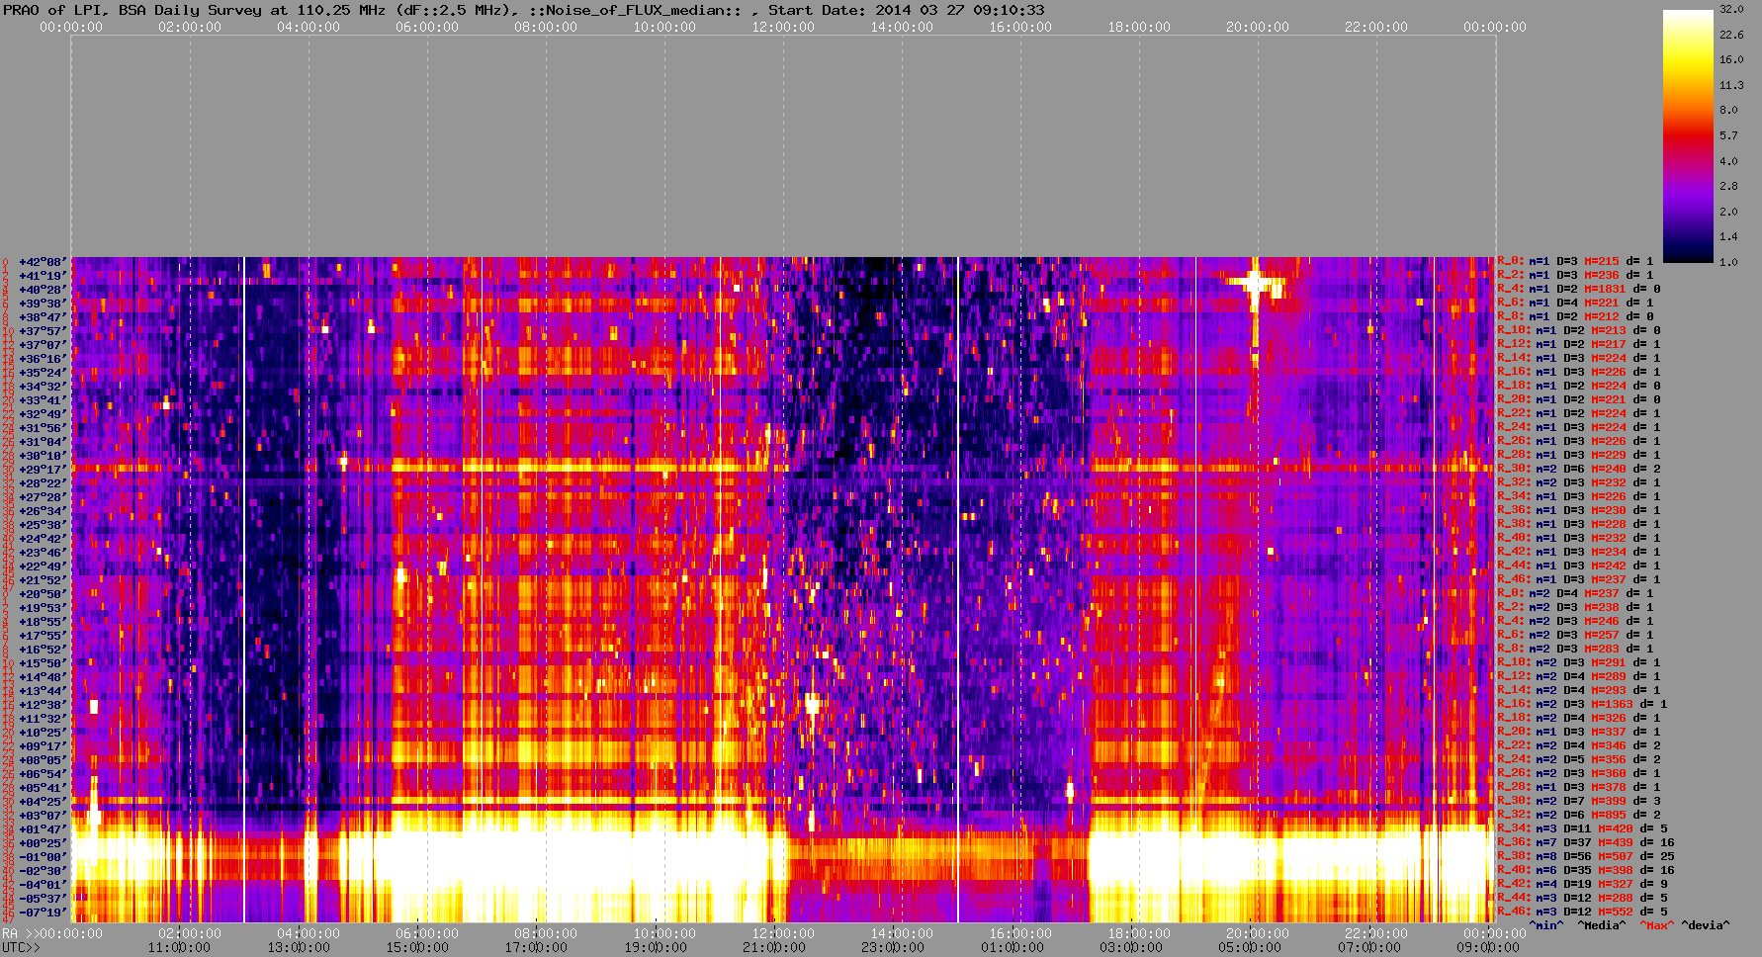Click the stats row with M=1831

[1579, 290]
